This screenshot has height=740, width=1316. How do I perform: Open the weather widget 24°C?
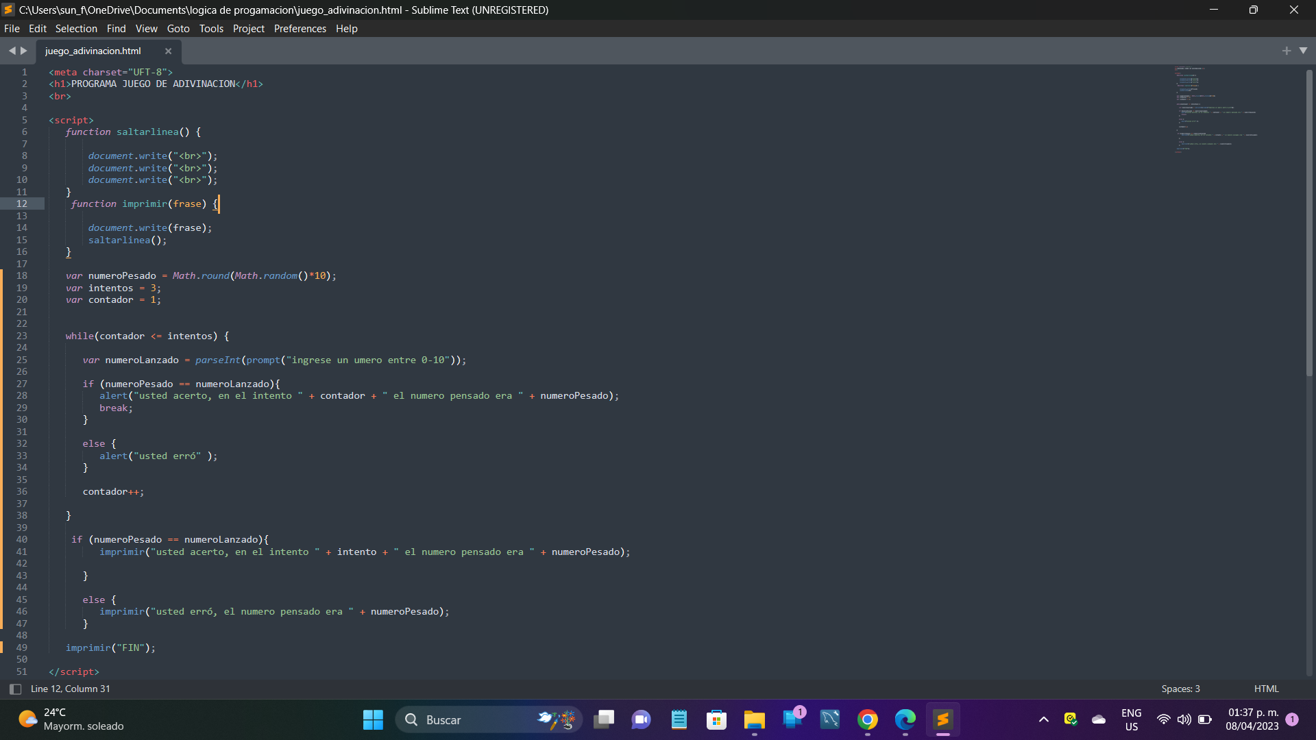click(x=71, y=719)
